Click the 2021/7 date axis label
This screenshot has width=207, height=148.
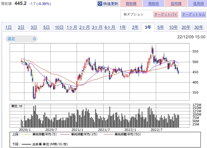[x=104, y=130]
